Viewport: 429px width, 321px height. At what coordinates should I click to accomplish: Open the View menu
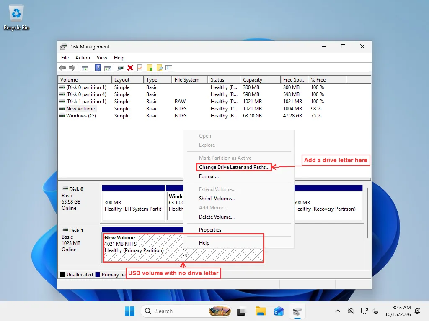point(102,58)
